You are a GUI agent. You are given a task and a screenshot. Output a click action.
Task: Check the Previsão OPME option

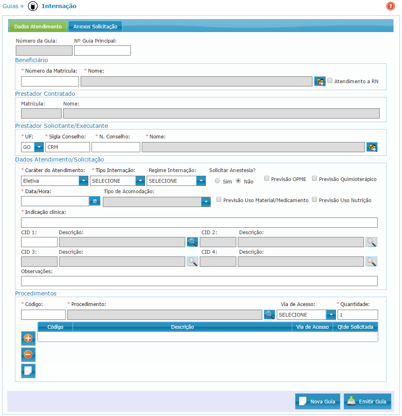[267, 179]
